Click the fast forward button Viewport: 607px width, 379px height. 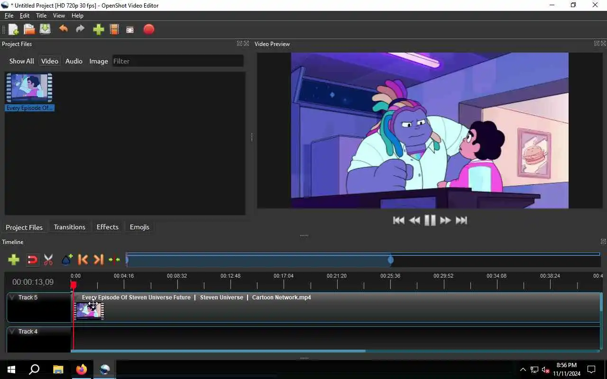click(445, 220)
